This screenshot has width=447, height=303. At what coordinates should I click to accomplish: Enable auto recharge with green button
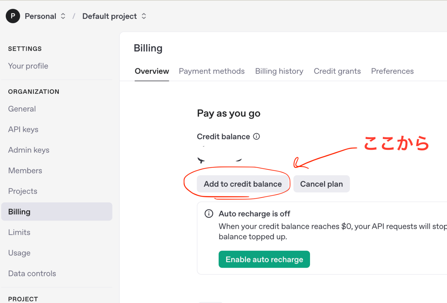(x=264, y=259)
